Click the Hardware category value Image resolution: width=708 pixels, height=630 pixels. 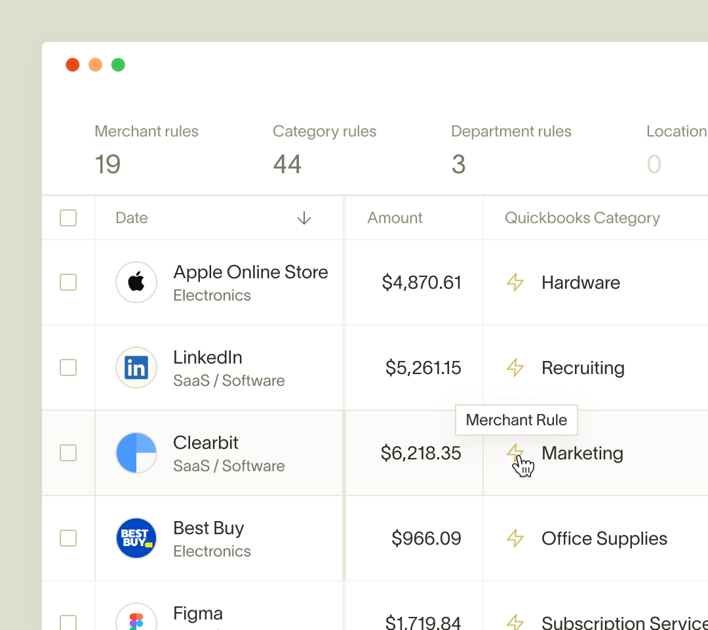tap(581, 282)
